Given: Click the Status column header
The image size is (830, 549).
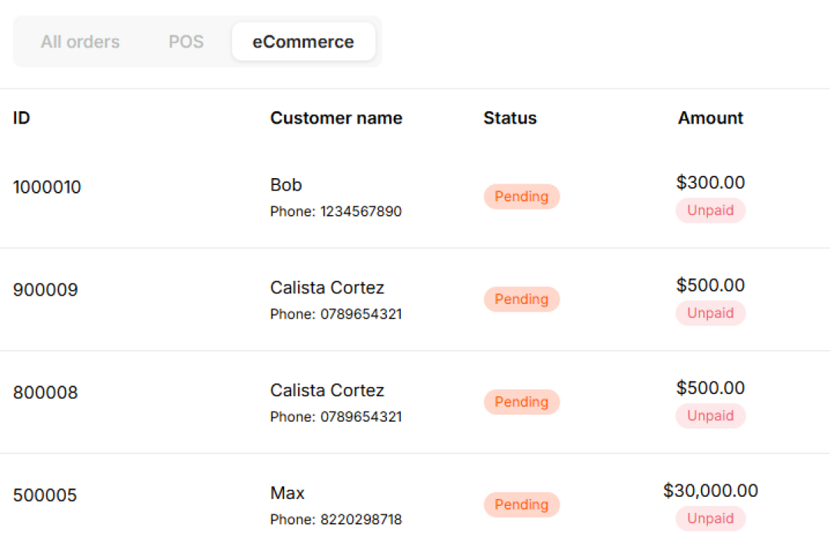Looking at the screenshot, I should [x=510, y=117].
